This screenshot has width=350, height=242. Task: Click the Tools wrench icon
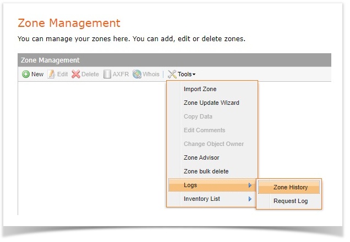click(x=172, y=74)
